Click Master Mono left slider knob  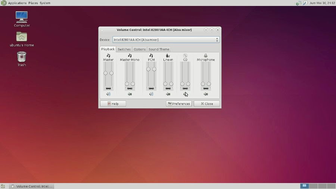pyautogui.click(x=127, y=84)
